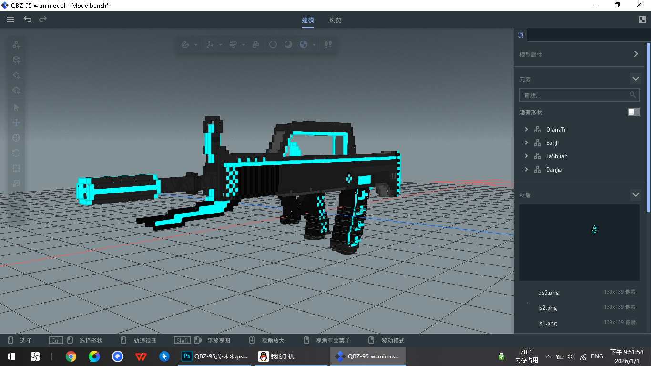Collapse the 元素 section

coord(635,79)
